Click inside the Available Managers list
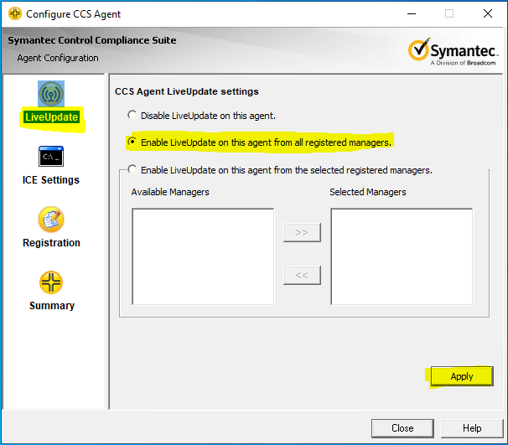 tap(203, 256)
